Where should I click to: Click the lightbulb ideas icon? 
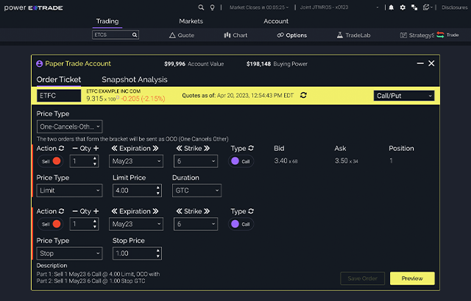click(212, 7)
